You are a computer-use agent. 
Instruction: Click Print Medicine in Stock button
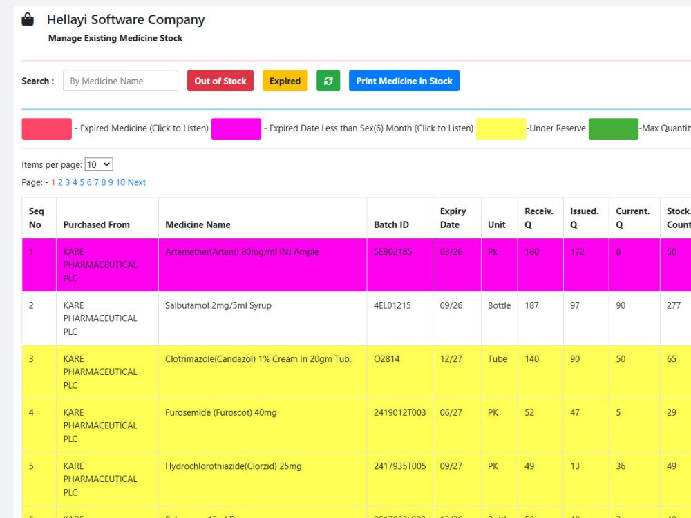(x=404, y=81)
